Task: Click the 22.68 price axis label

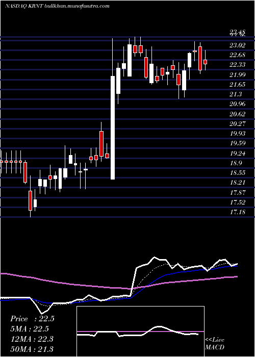Action: 238,55
